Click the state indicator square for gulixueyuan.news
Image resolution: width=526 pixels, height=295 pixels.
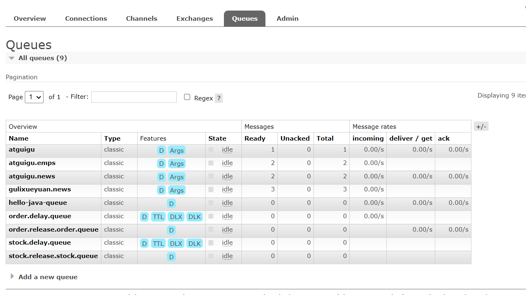[211, 189]
